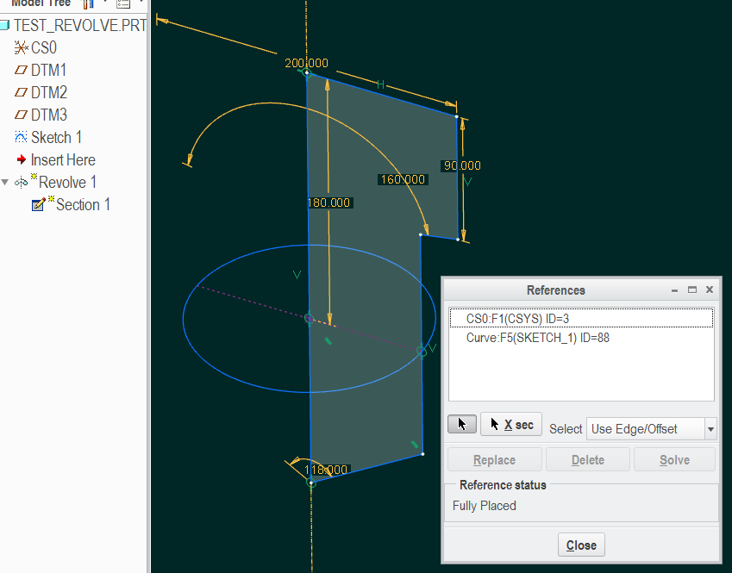Open the Model Tree settings dropdown arrow
The image size is (732, 573).
click(105, 3)
